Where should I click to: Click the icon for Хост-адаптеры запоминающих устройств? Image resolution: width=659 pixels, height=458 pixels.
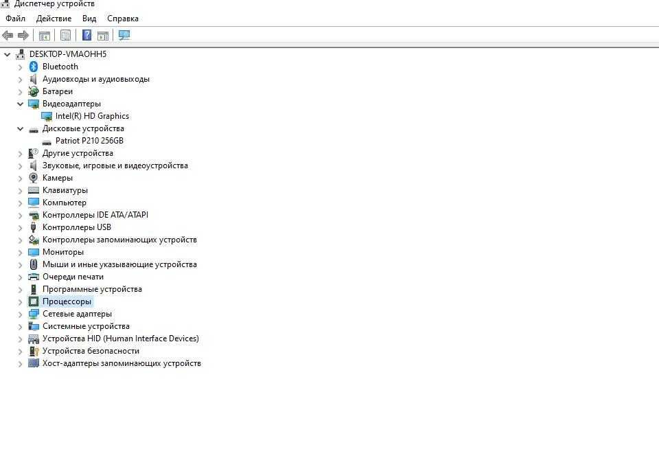tap(34, 363)
